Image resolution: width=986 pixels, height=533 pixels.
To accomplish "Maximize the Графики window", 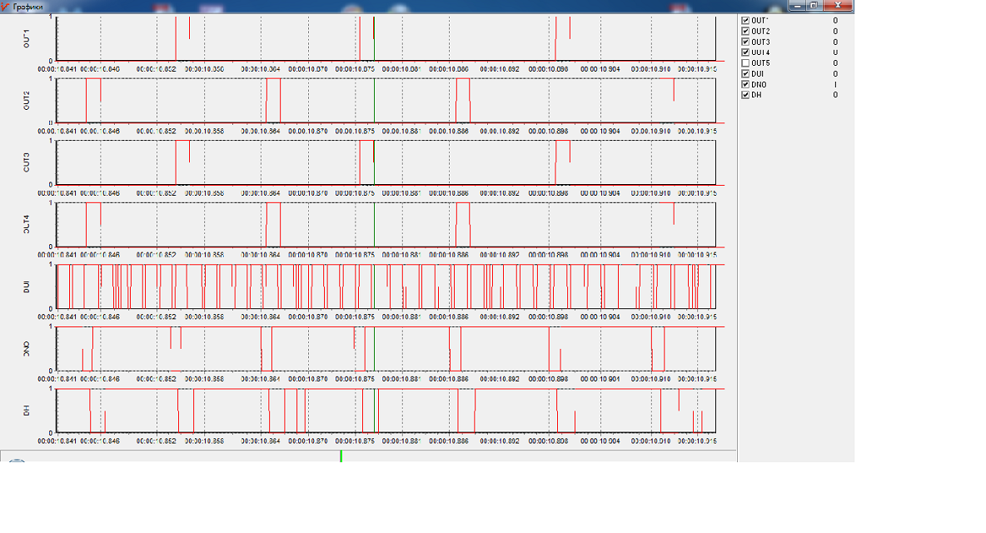I will [x=814, y=6].
